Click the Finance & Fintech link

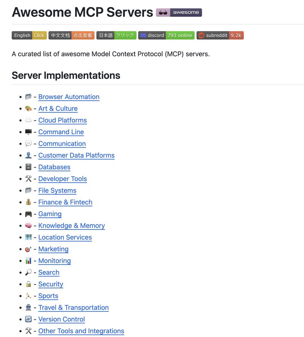click(x=65, y=203)
